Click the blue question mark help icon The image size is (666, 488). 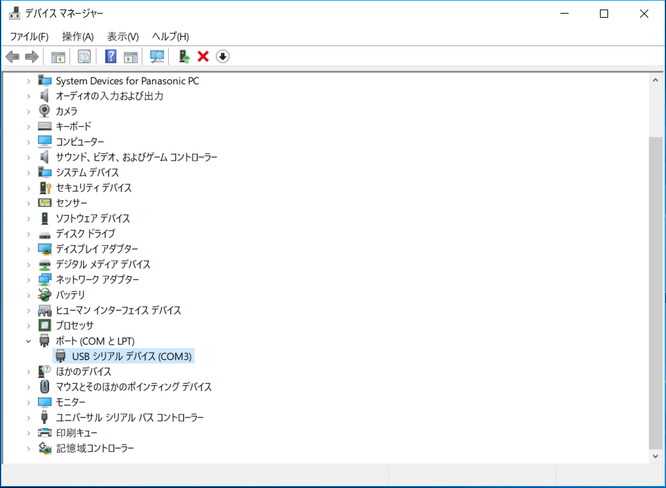pos(110,56)
